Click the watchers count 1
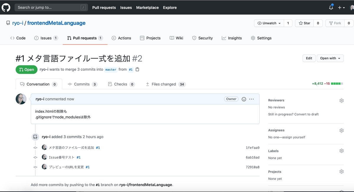 tap(288, 23)
